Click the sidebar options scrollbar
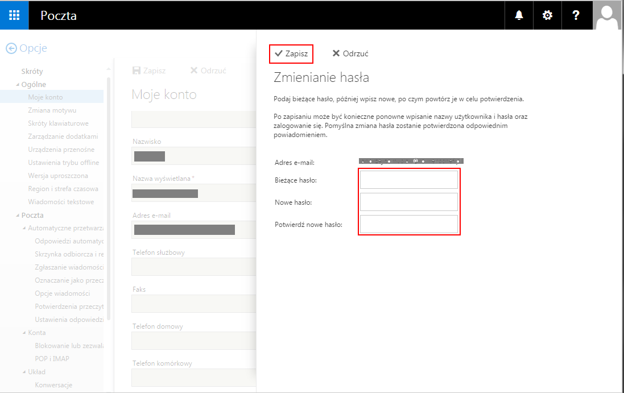The width and height of the screenshot is (624, 393). point(109,199)
